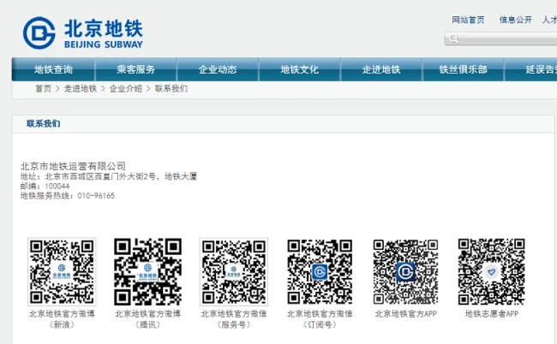The width and height of the screenshot is (557, 344).
Task: Click the search magnifier icon
Action: click(453, 39)
